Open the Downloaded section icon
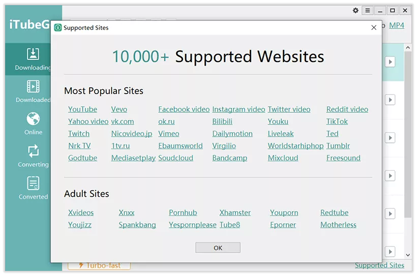 (33, 86)
